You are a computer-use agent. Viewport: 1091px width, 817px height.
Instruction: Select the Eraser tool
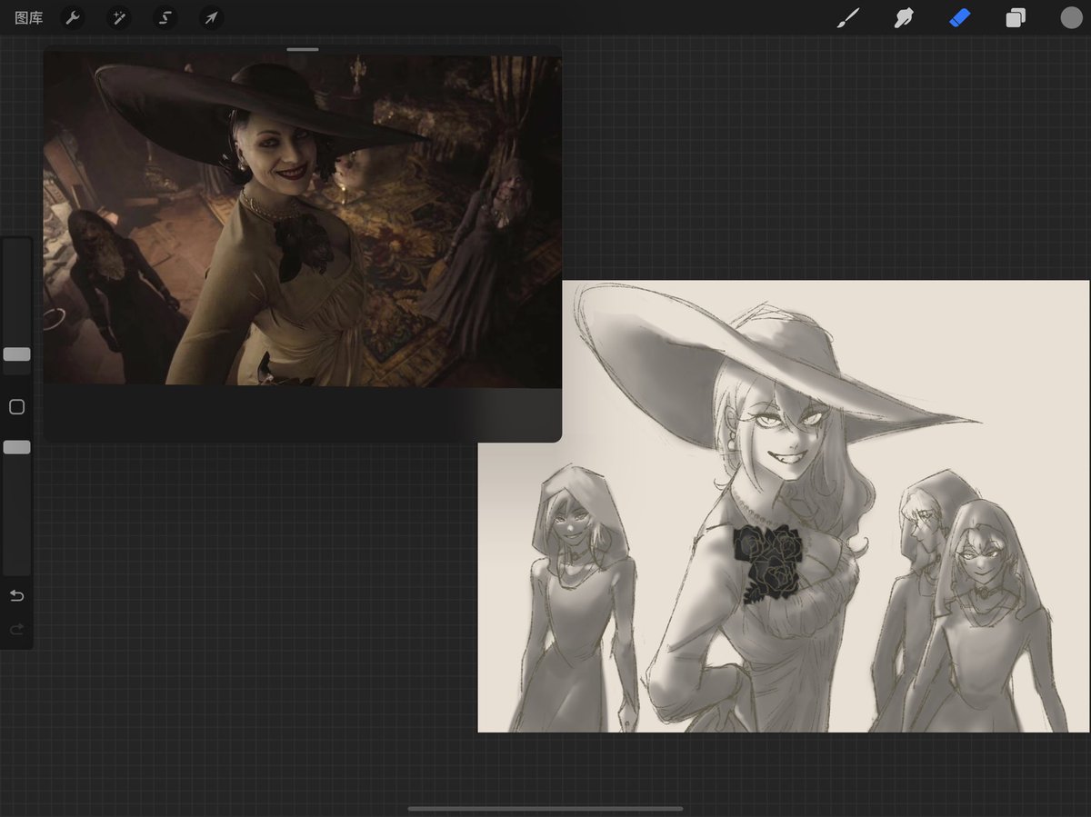(960, 18)
